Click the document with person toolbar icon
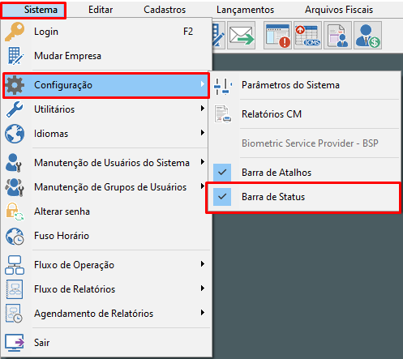The height and width of the screenshot is (359, 403). (x=337, y=36)
